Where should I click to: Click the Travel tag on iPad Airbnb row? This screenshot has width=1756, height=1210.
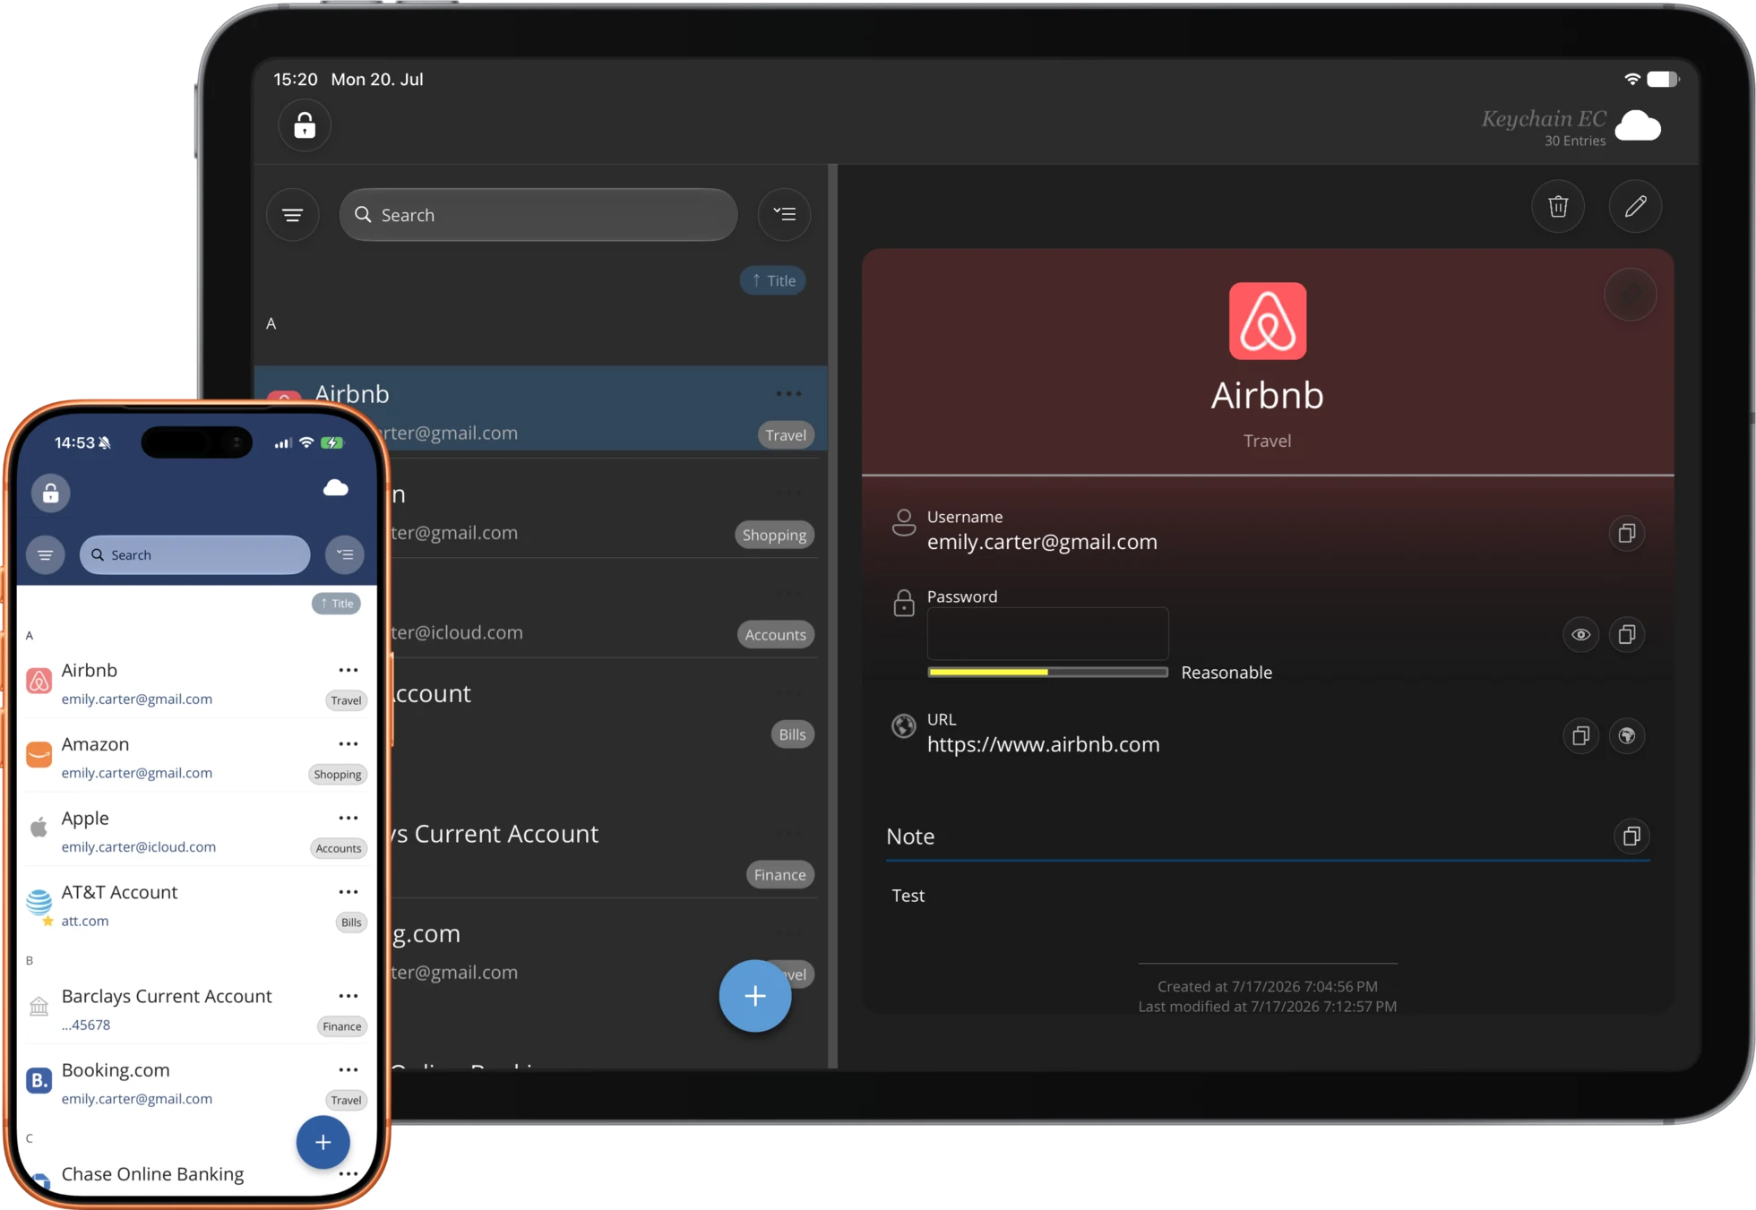pos(786,435)
